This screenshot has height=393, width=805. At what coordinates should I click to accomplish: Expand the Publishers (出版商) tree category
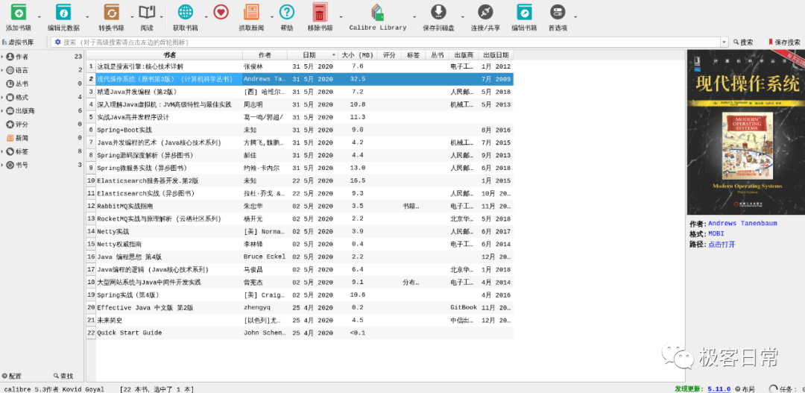[x=2, y=110]
